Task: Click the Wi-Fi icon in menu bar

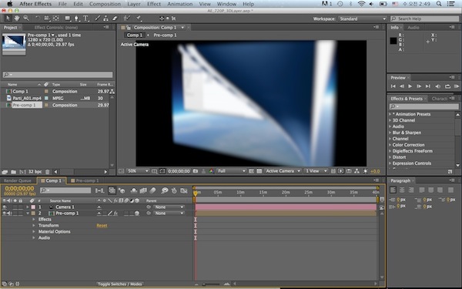Action: tap(361, 4)
